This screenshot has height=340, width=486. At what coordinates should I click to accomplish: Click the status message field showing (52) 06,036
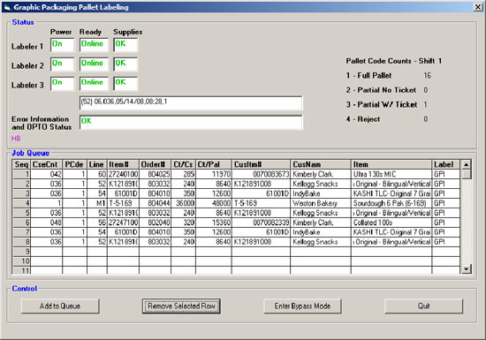191,103
